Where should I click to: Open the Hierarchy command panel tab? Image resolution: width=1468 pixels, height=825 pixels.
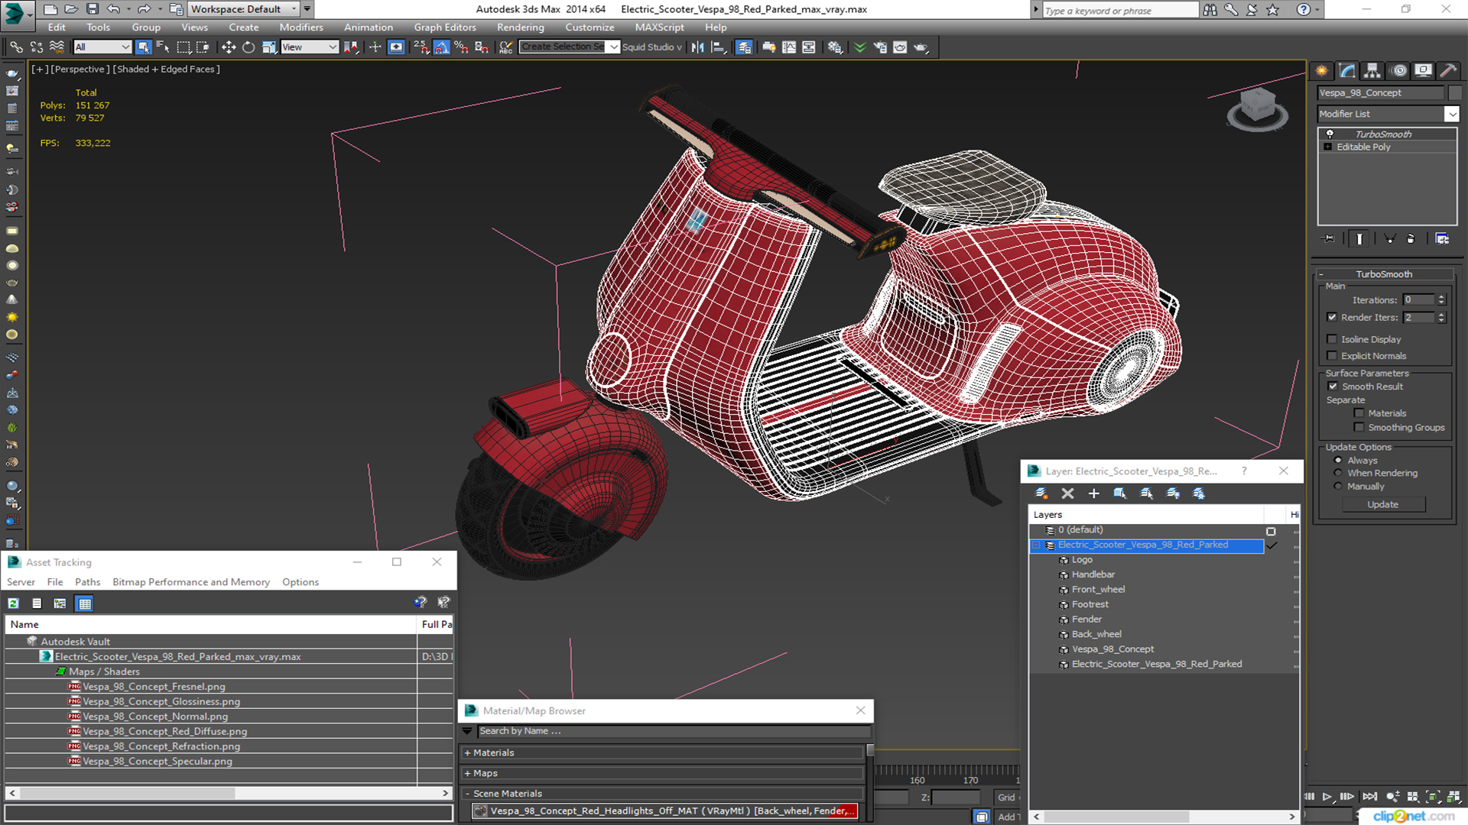(x=1372, y=71)
